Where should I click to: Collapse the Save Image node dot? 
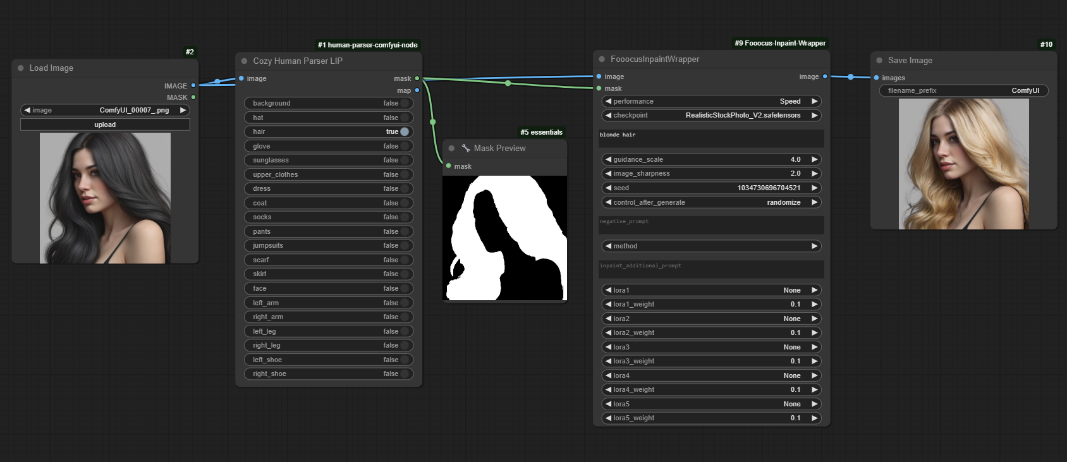point(879,61)
